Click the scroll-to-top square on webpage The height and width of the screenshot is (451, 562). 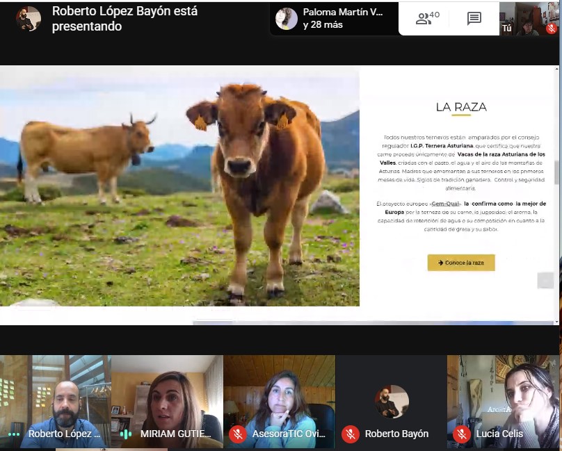[x=545, y=281]
